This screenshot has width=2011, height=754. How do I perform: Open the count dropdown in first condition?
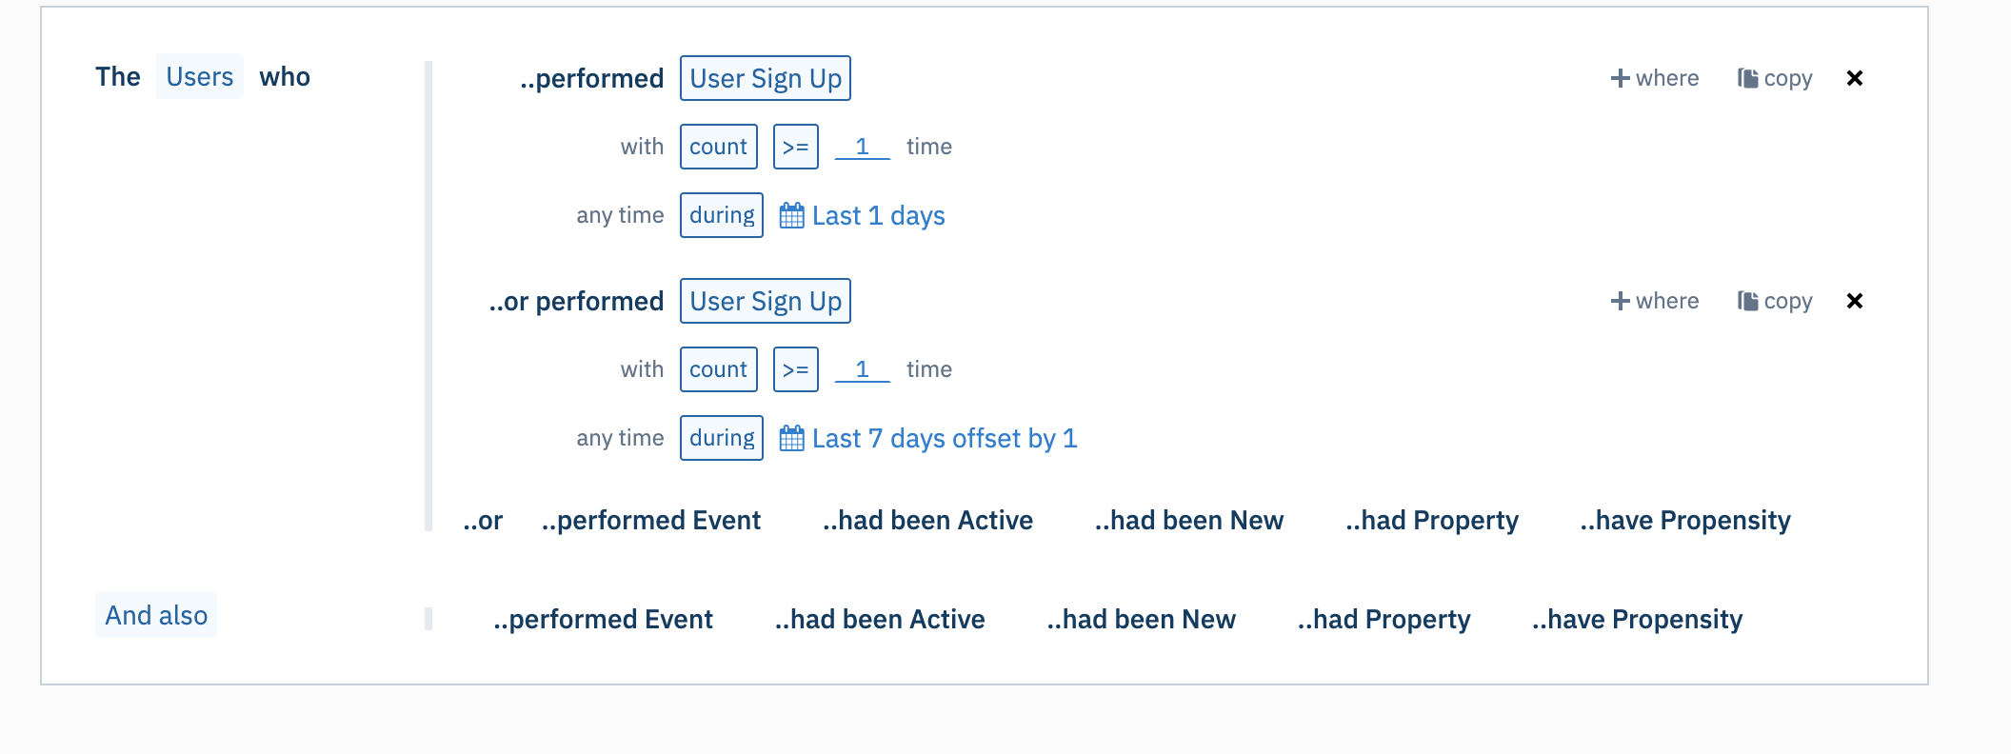tap(719, 147)
